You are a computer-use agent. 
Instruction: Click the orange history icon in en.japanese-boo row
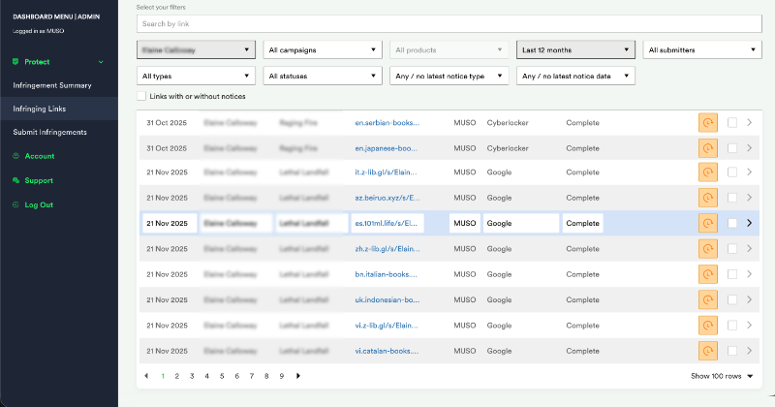point(708,148)
